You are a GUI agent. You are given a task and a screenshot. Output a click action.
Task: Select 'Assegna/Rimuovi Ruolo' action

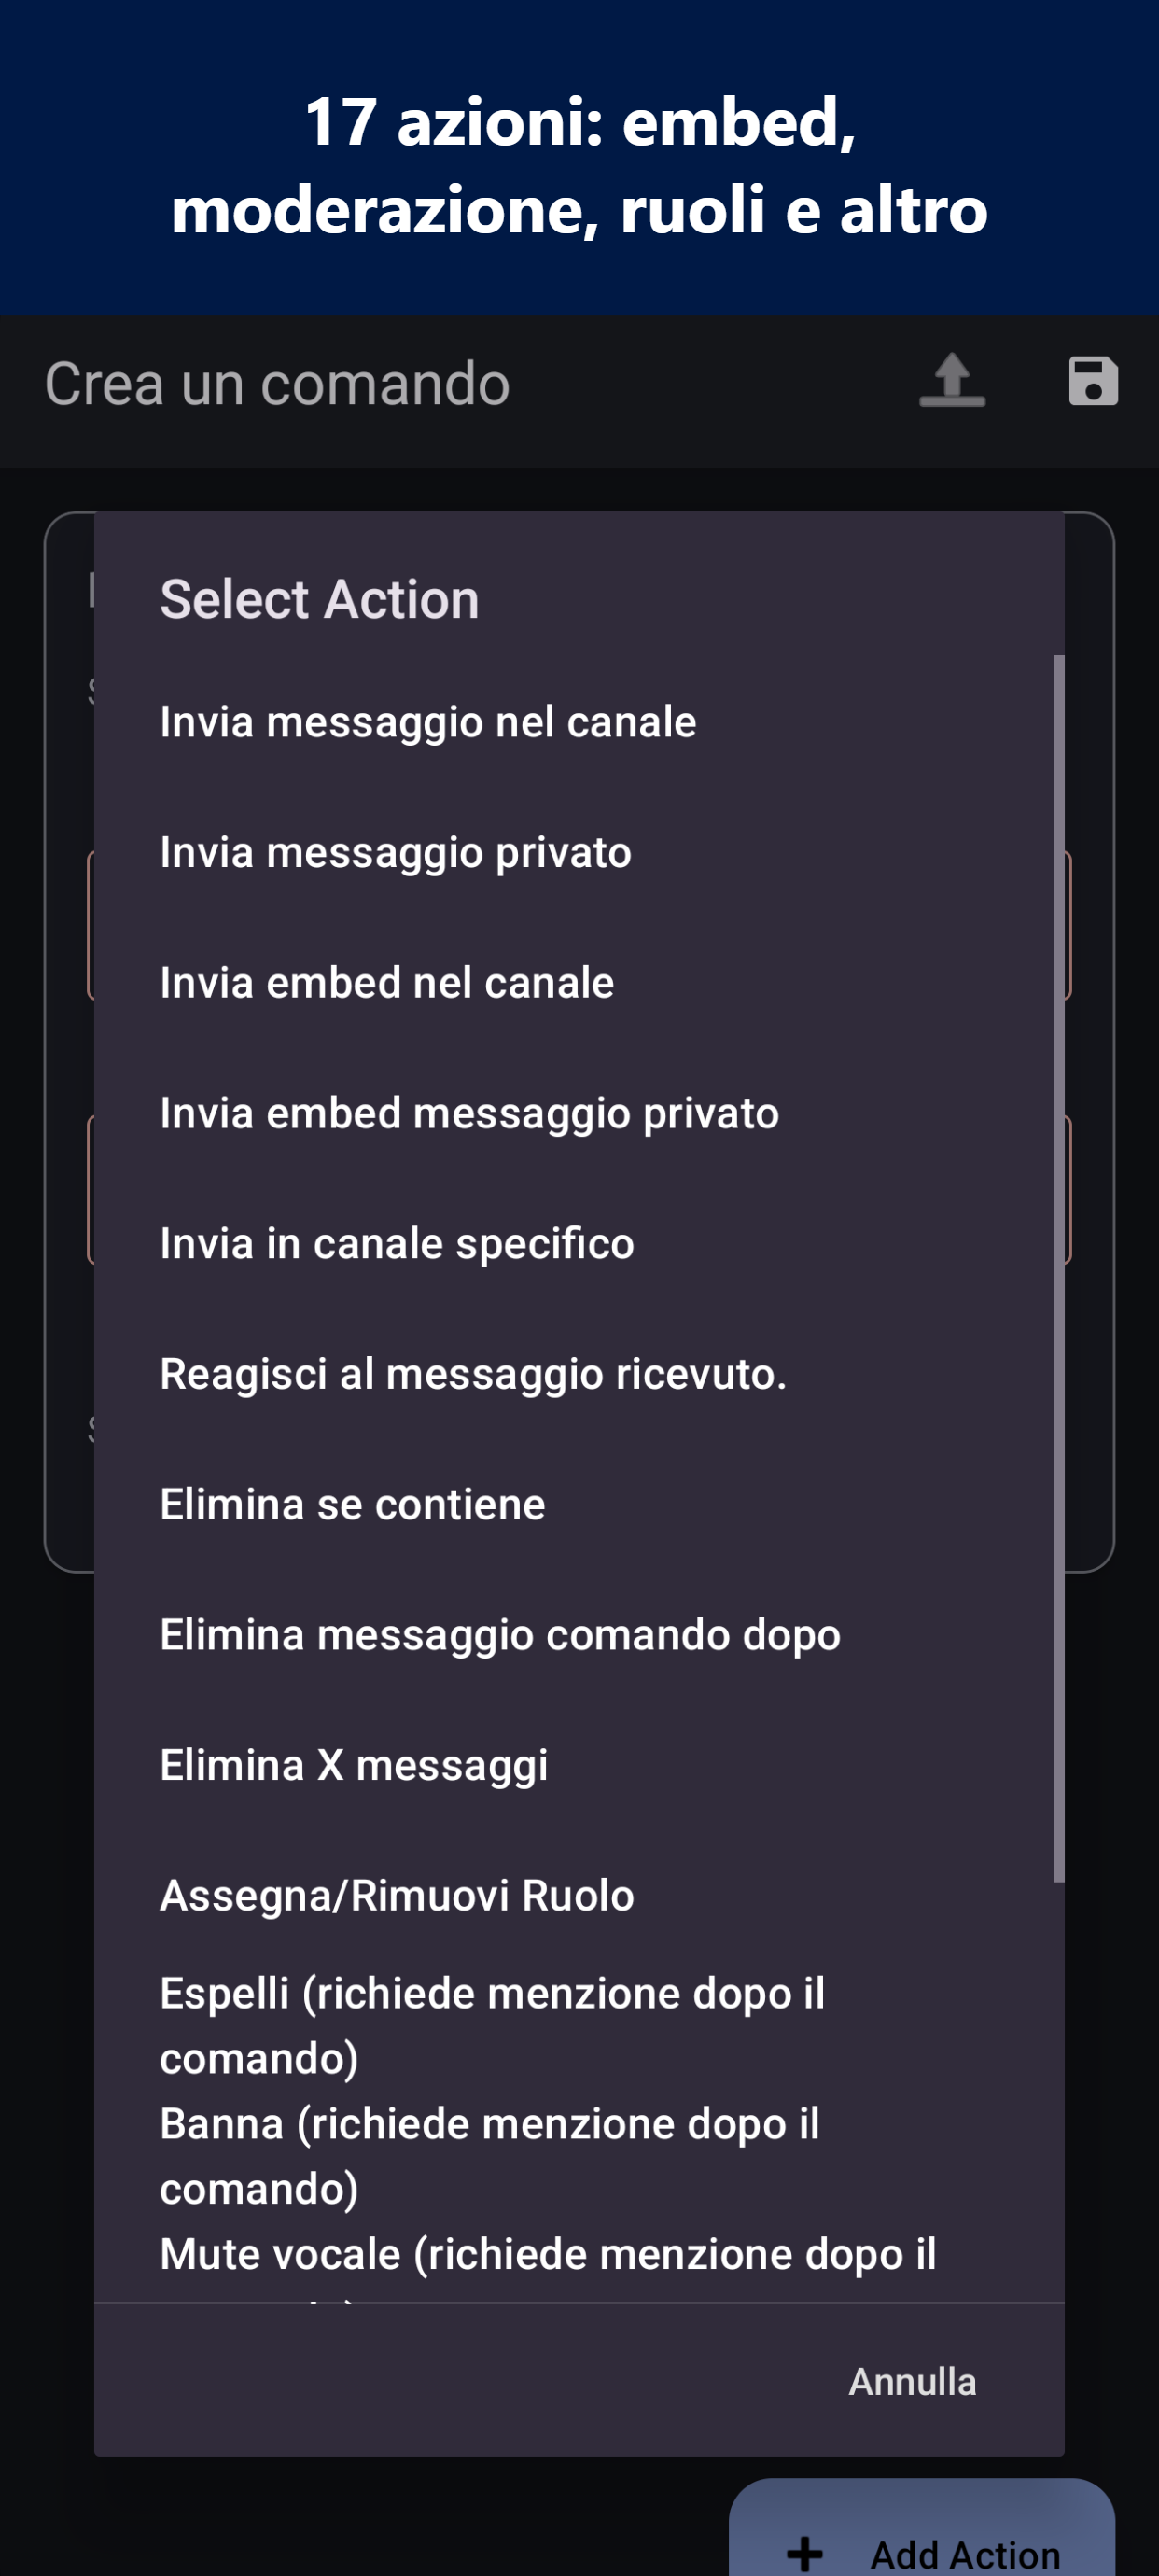[x=397, y=1895]
